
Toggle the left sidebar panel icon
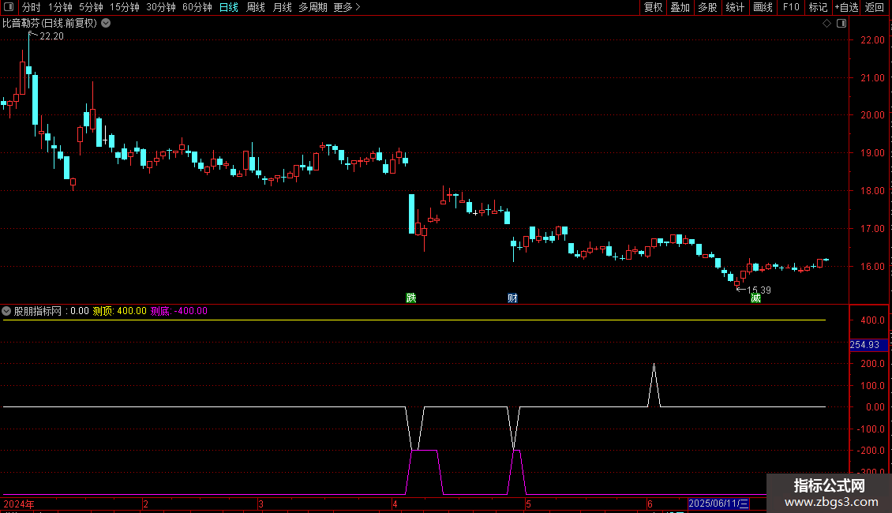click(x=9, y=8)
